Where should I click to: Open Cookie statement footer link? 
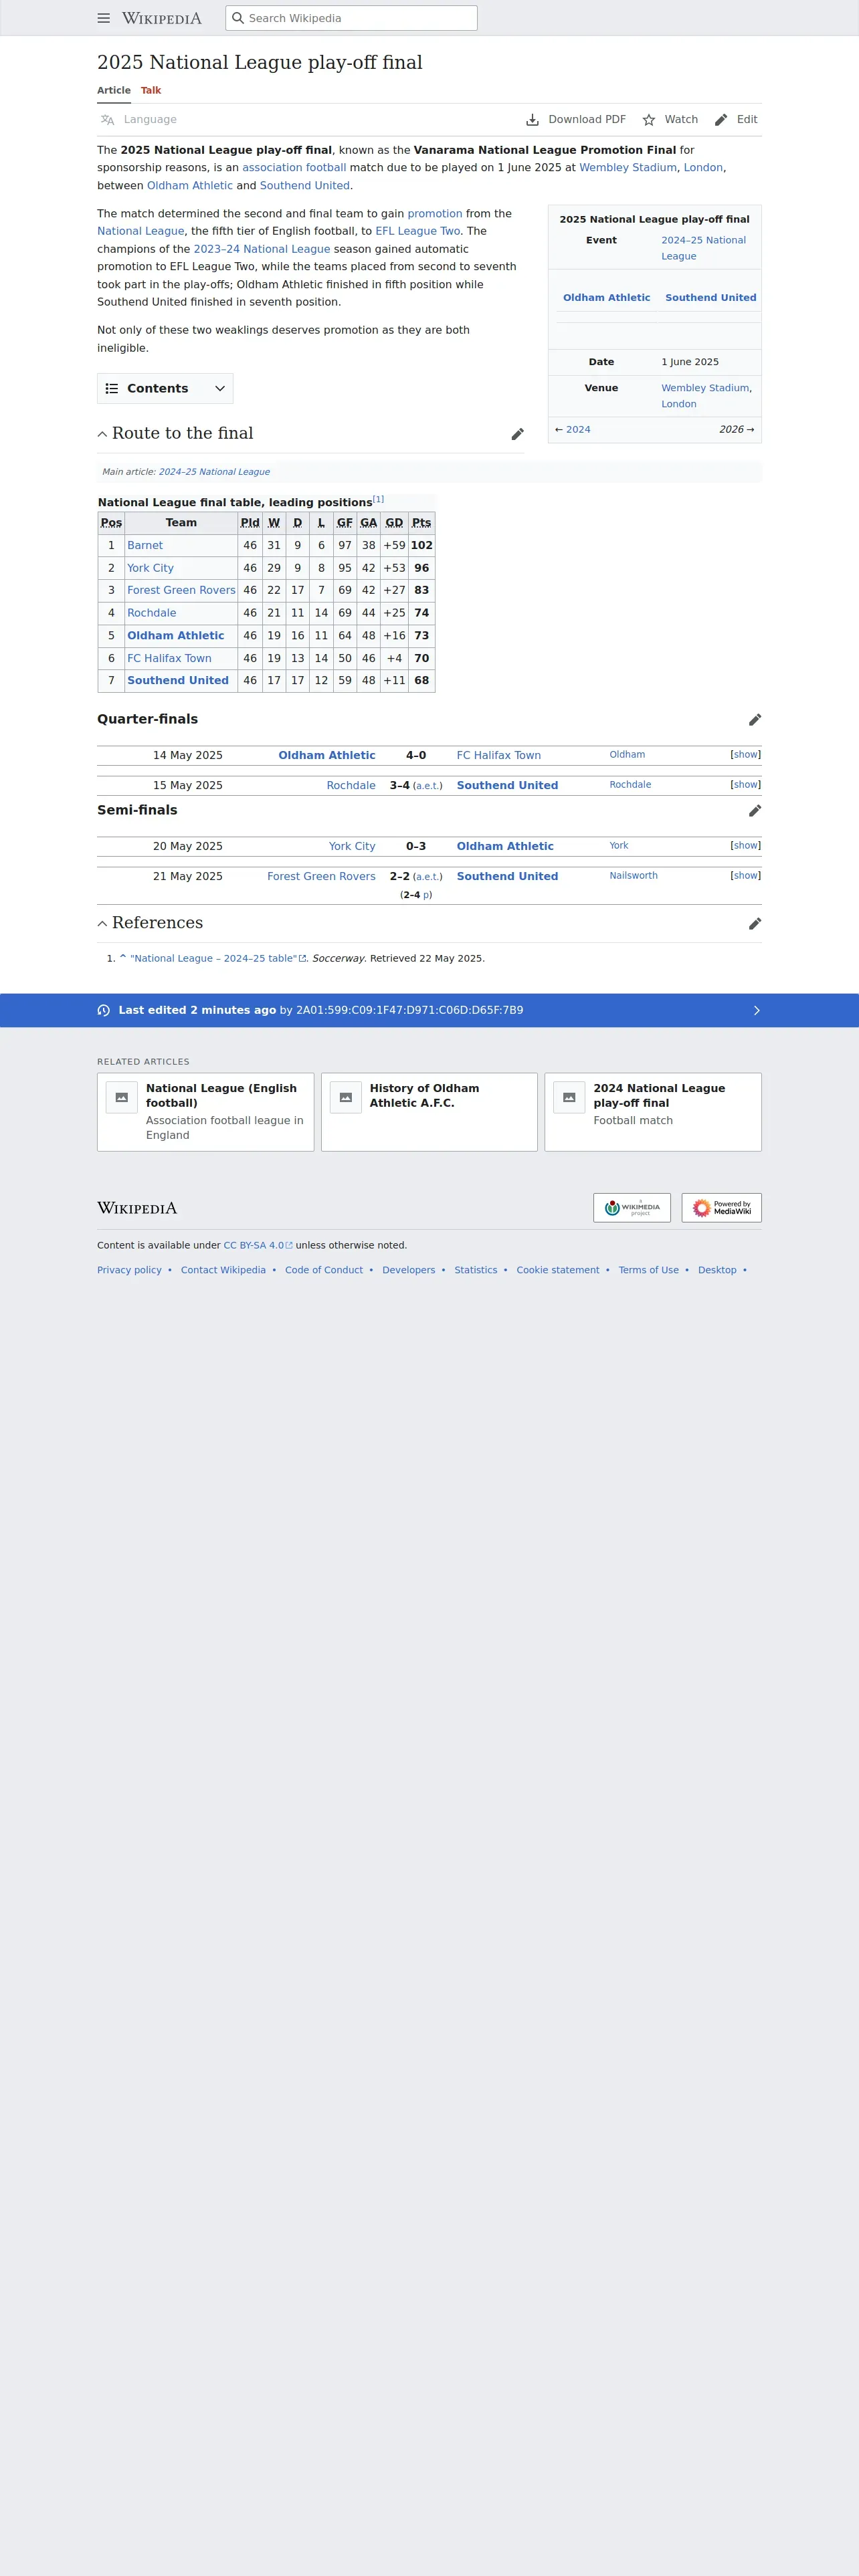tap(558, 1271)
